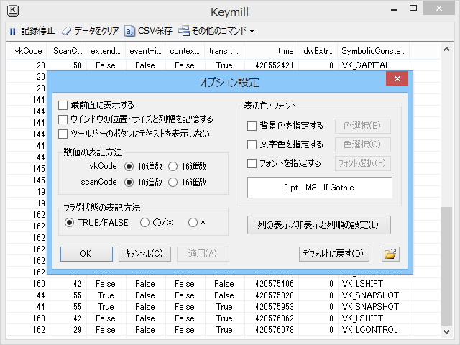This screenshot has width=460, height=345.
Task: Click the SymbolicConsta... column header
Action: (x=374, y=51)
